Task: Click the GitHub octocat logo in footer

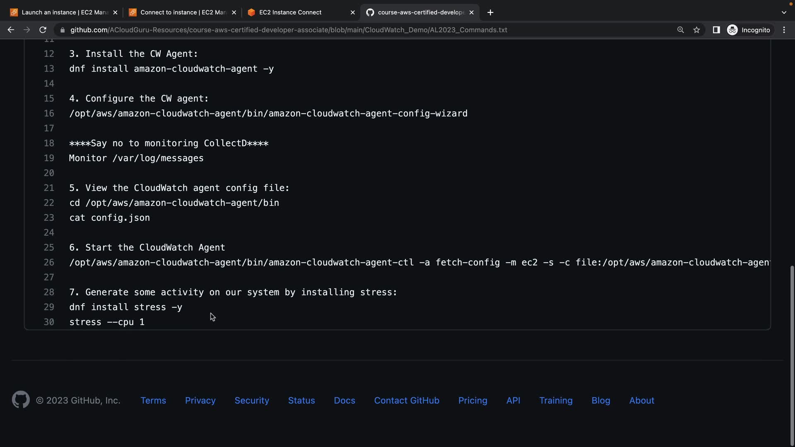Action: (21, 400)
